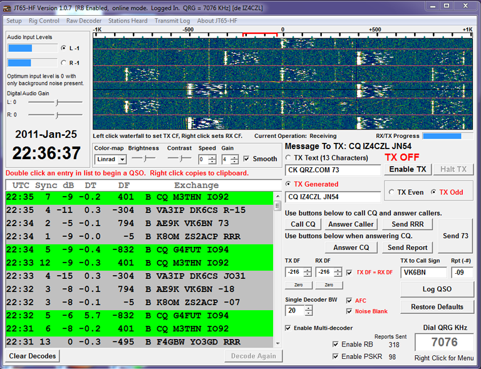Increase the TX DF value with up arrow
Screen dimensions: 481x369
tap(308, 269)
